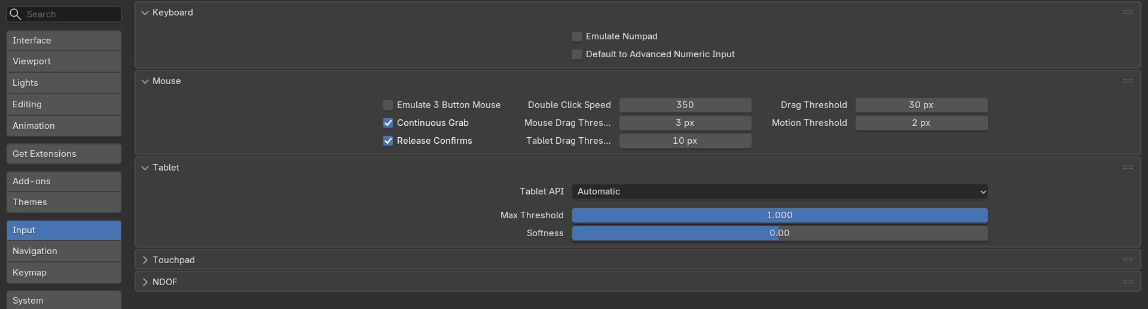1148x309 pixels.
Task: Enable Default to Advanced Numeric Input
Action: click(577, 54)
